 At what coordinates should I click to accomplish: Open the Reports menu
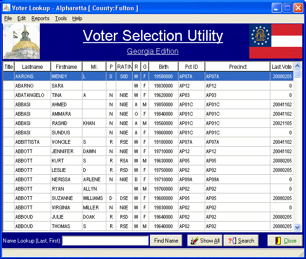40,18
